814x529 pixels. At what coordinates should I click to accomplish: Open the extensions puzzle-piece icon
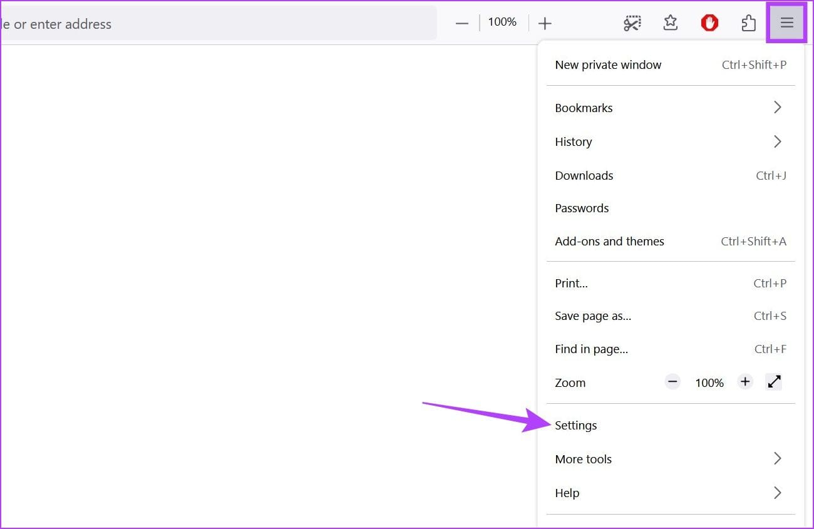pyautogui.click(x=748, y=24)
